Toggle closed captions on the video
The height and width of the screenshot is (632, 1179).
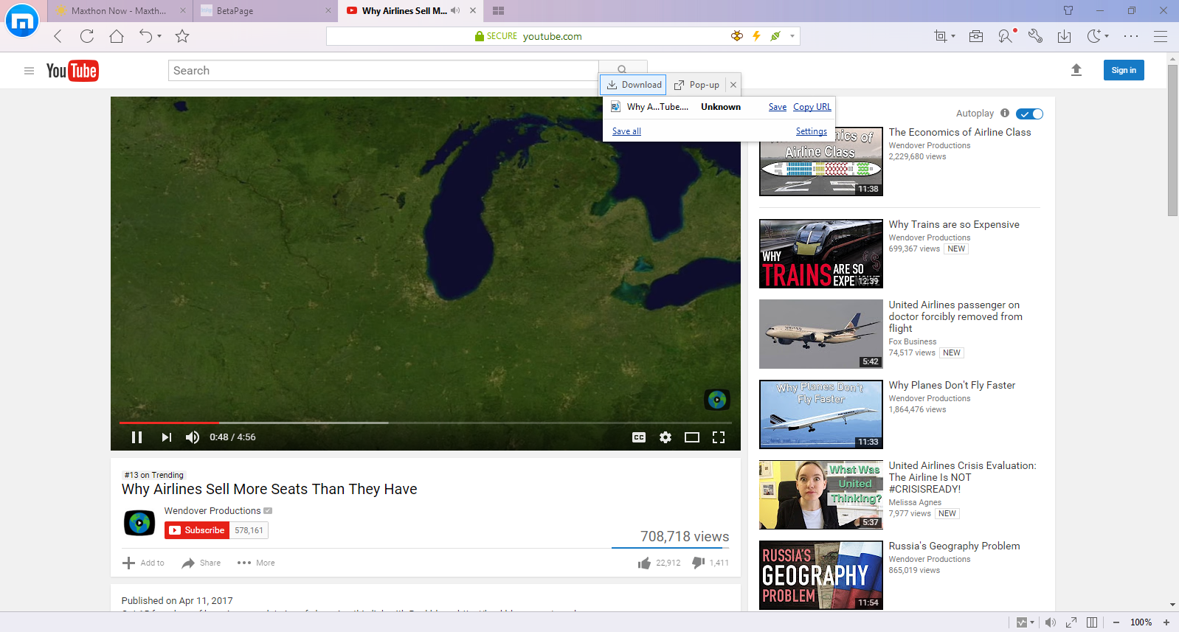pyautogui.click(x=639, y=437)
